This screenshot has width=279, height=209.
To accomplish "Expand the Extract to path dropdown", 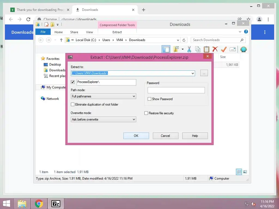I will [193, 73].
